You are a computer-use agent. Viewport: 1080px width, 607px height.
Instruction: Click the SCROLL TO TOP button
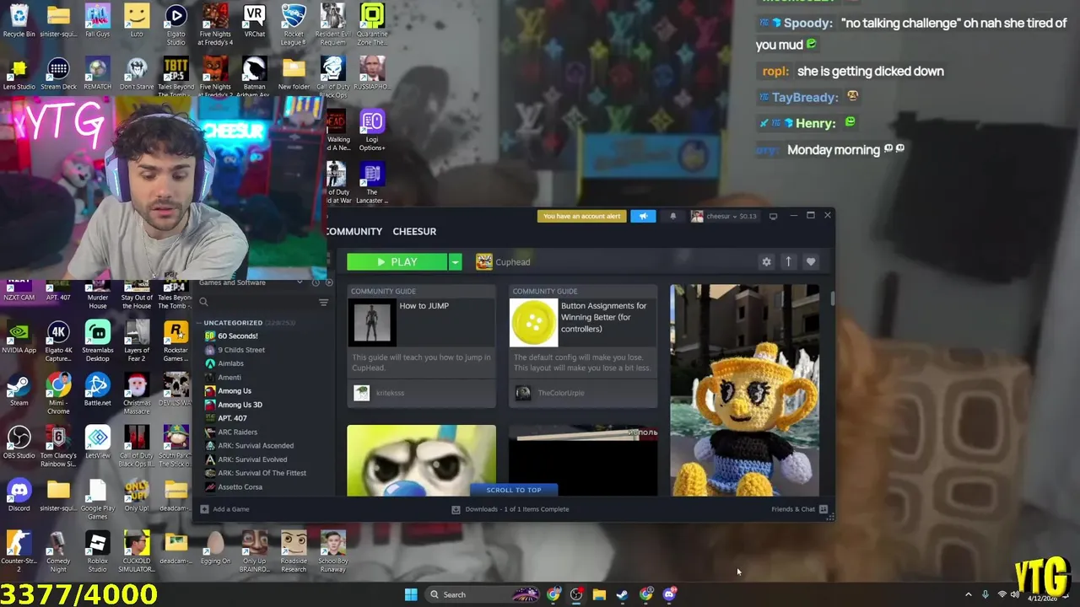click(x=514, y=490)
